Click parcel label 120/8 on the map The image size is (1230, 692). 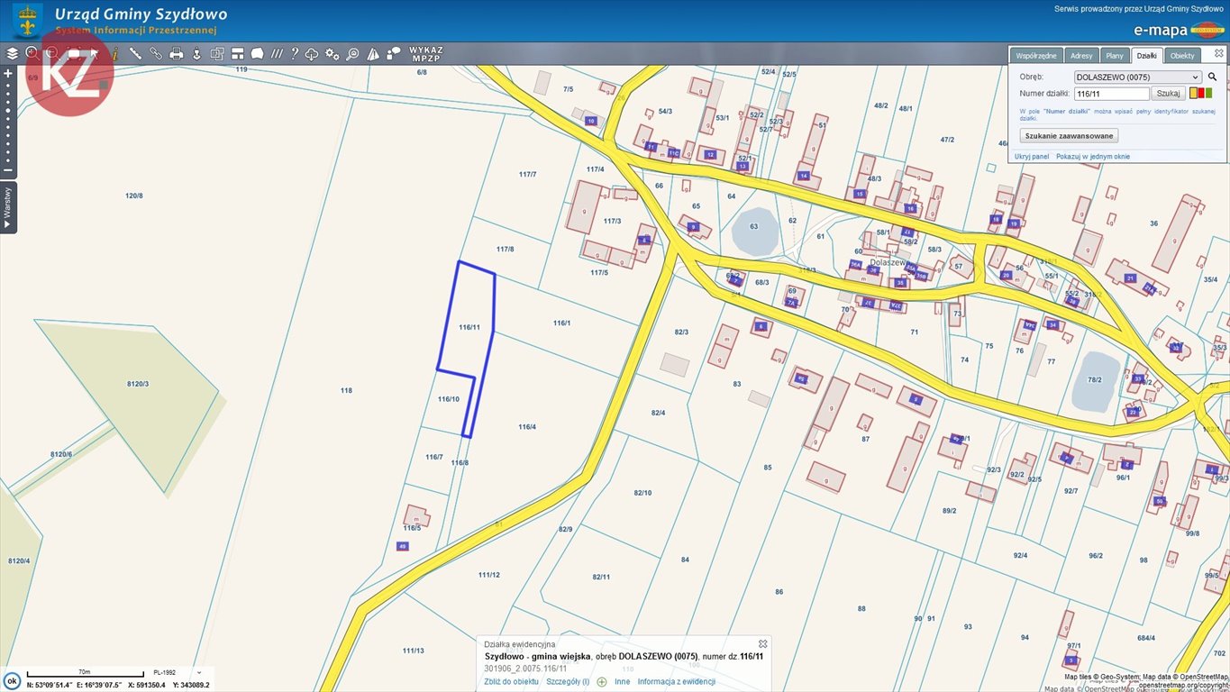(x=133, y=196)
